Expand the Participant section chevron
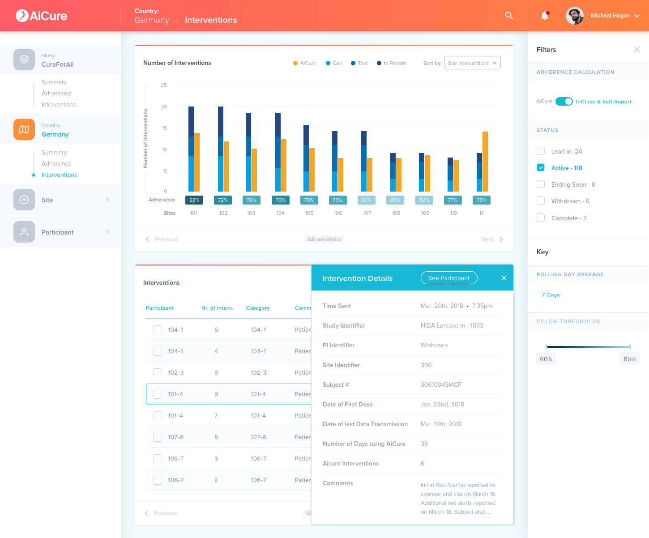This screenshot has width=649, height=538. [x=107, y=232]
